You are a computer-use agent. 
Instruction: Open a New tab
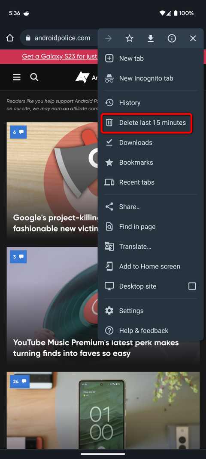coord(151,59)
